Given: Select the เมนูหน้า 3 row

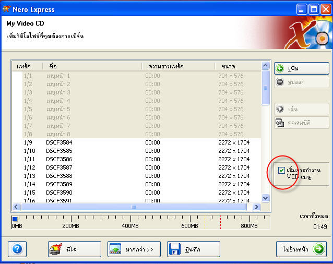Looking at the screenshot, I should click(136, 92).
